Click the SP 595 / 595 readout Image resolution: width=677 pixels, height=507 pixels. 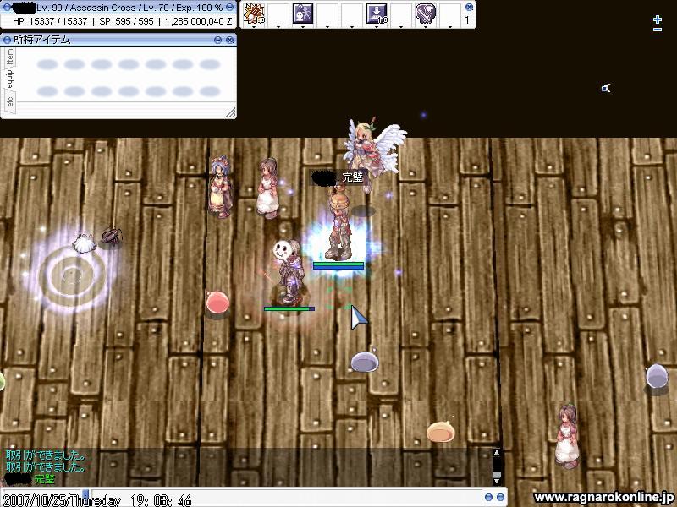tap(126, 21)
